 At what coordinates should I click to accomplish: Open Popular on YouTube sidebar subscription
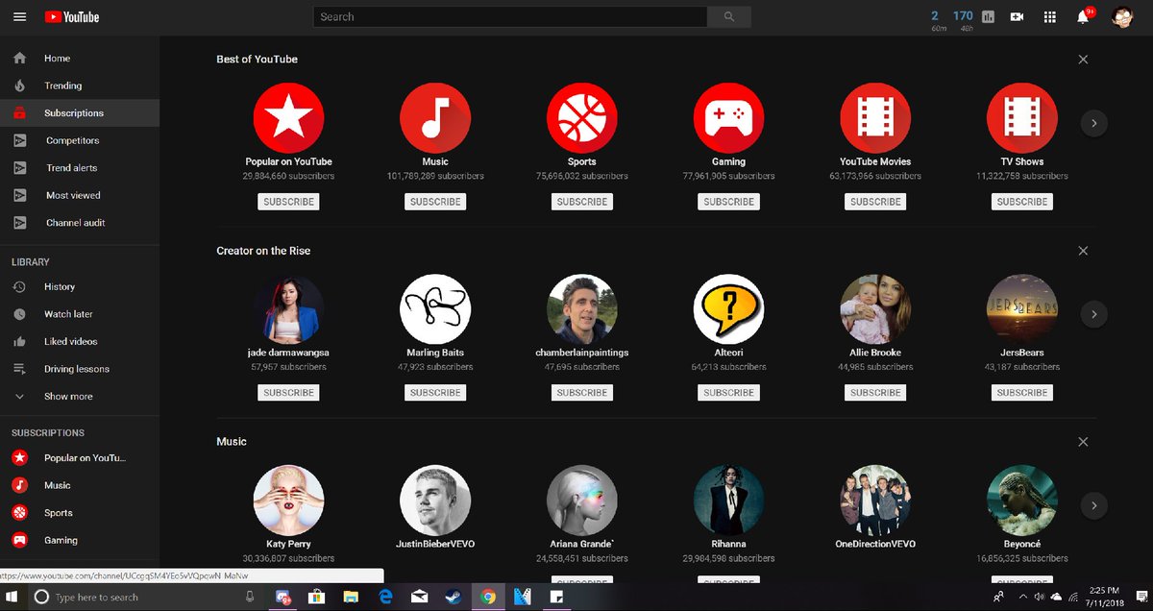coord(79,458)
